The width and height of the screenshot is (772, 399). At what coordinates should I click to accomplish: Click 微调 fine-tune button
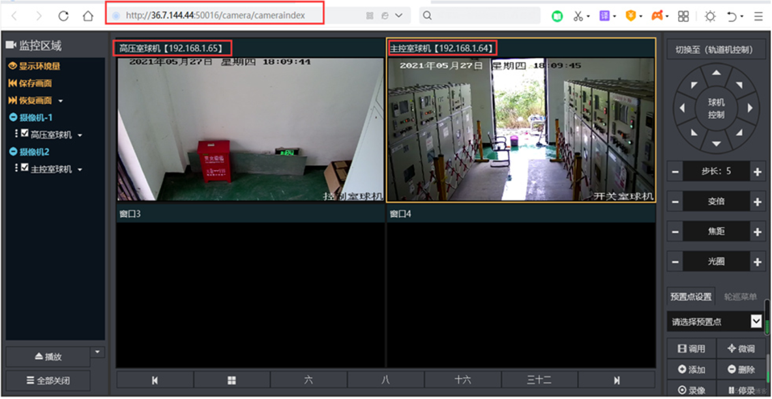click(741, 349)
